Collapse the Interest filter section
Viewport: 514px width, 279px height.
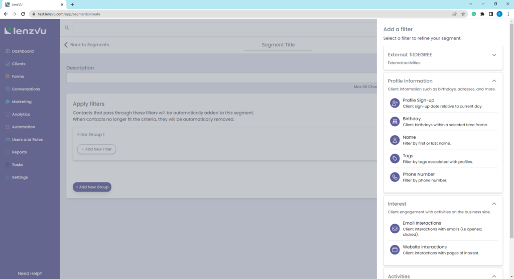click(494, 204)
